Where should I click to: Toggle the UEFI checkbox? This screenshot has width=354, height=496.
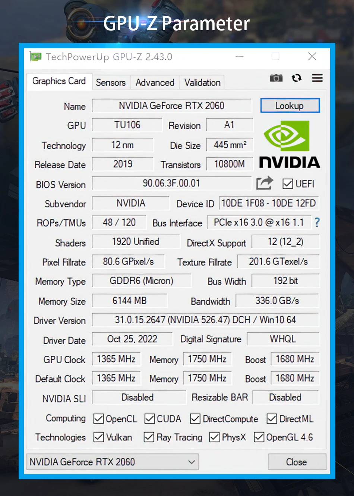(x=287, y=183)
